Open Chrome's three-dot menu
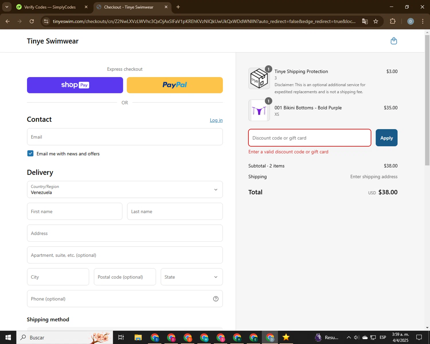The image size is (430, 344). tap(423, 21)
